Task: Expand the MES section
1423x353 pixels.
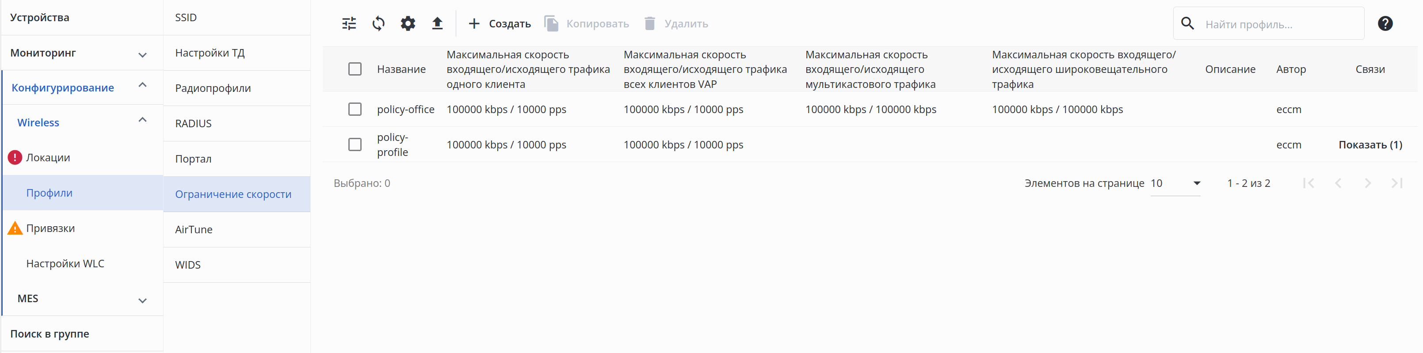Action: point(142,300)
